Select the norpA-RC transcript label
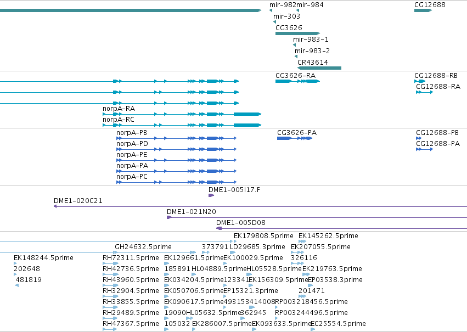The width and height of the screenshot is (467, 332). point(119,120)
